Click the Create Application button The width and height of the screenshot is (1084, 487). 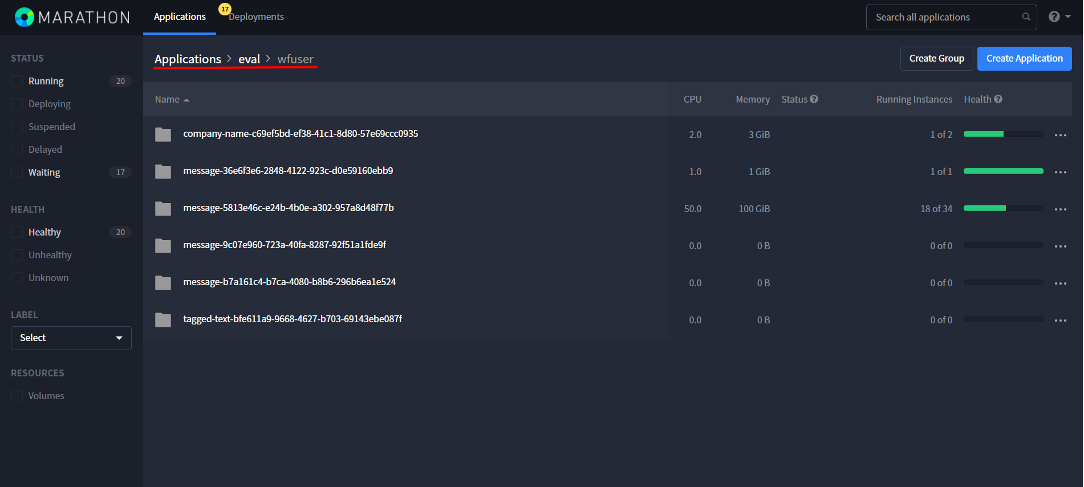[x=1024, y=59]
